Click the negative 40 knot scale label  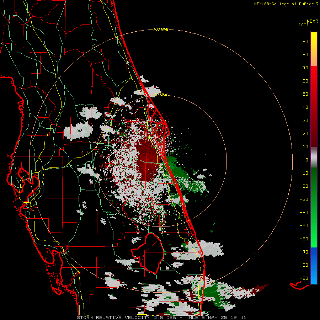pyautogui.click(x=304, y=213)
